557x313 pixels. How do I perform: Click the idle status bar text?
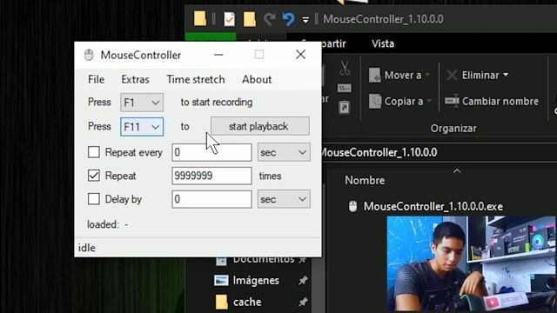click(x=87, y=248)
